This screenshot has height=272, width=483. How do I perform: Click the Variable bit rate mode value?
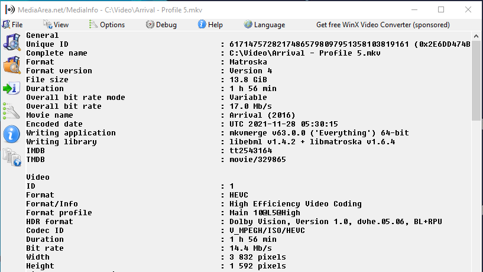248,98
